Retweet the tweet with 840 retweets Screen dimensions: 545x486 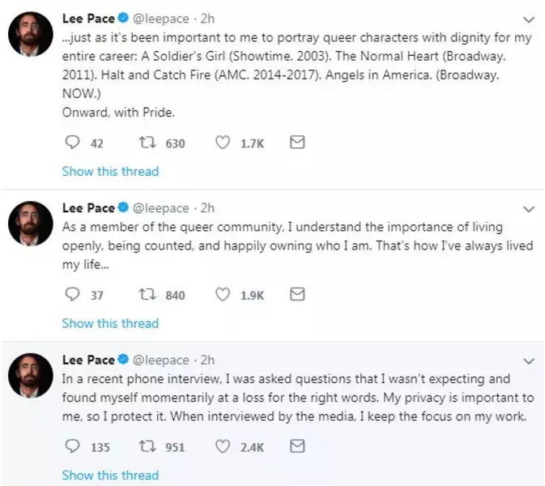[x=147, y=295]
